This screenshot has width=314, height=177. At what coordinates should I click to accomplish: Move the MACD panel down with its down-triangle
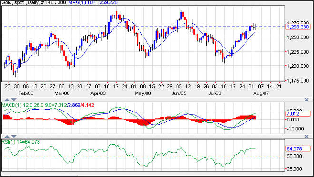pos(14,100)
